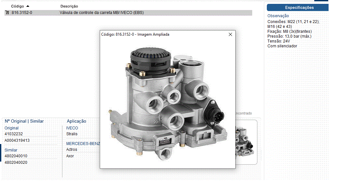Viewport: 364px width, 194px height.
Task: Sort by the Código column header
Action: click(17, 6)
